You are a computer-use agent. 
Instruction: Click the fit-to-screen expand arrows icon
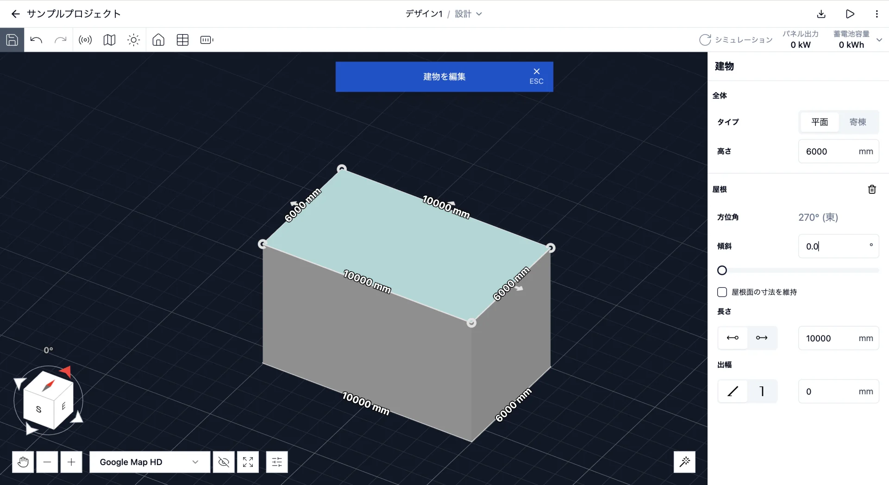tap(248, 462)
